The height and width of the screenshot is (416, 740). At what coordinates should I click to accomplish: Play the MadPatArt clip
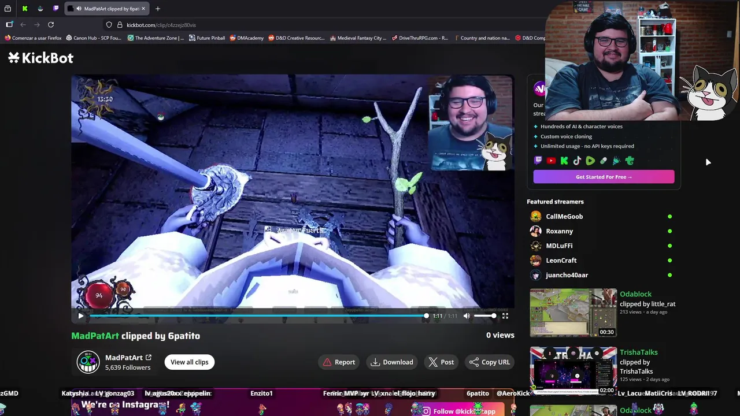pyautogui.click(x=81, y=315)
